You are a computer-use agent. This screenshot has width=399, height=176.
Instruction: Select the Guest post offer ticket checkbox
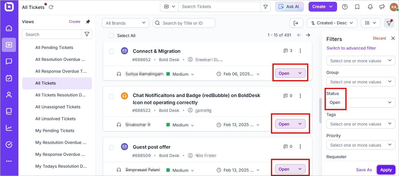click(111, 148)
